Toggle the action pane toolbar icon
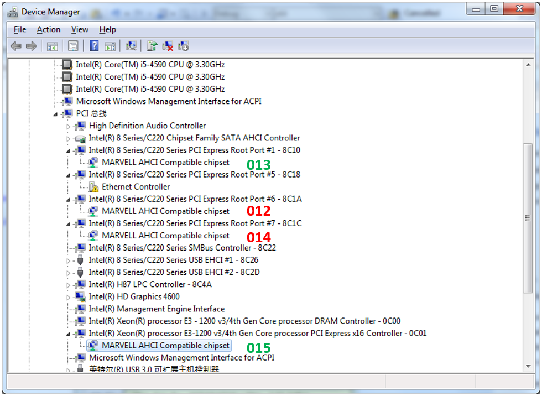This screenshot has height=396, width=542. 110,46
